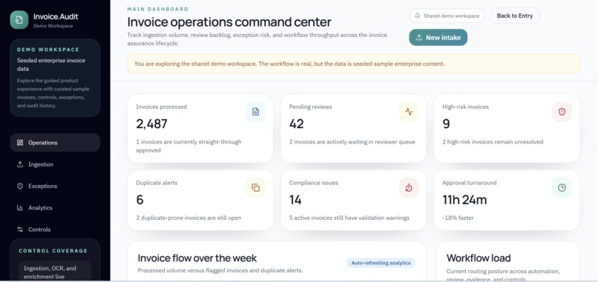The width and height of the screenshot is (598, 282).
Task: Open the Compliance issues 14 card
Action: (x=354, y=200)
